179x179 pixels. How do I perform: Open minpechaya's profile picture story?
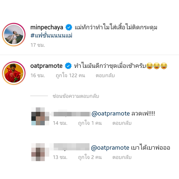(x=14, y=35)
